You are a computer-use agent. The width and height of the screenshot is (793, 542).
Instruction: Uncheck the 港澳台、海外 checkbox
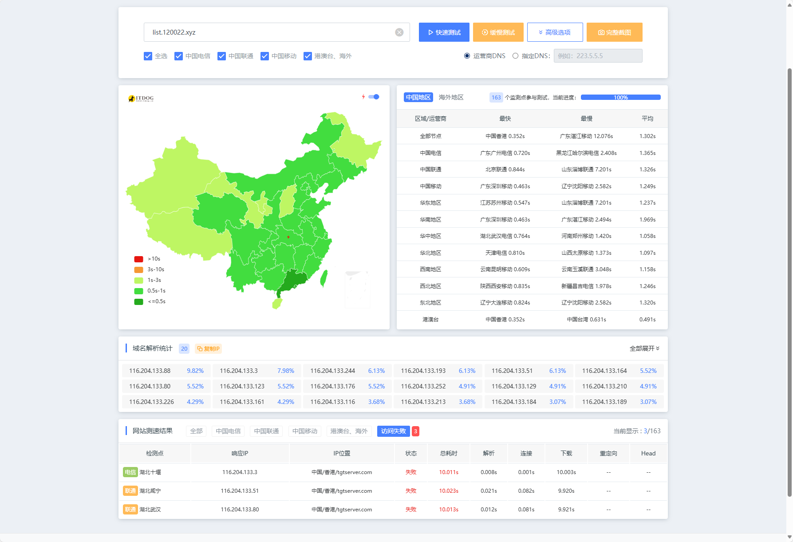pyautogui.click(x=308, y=56)
